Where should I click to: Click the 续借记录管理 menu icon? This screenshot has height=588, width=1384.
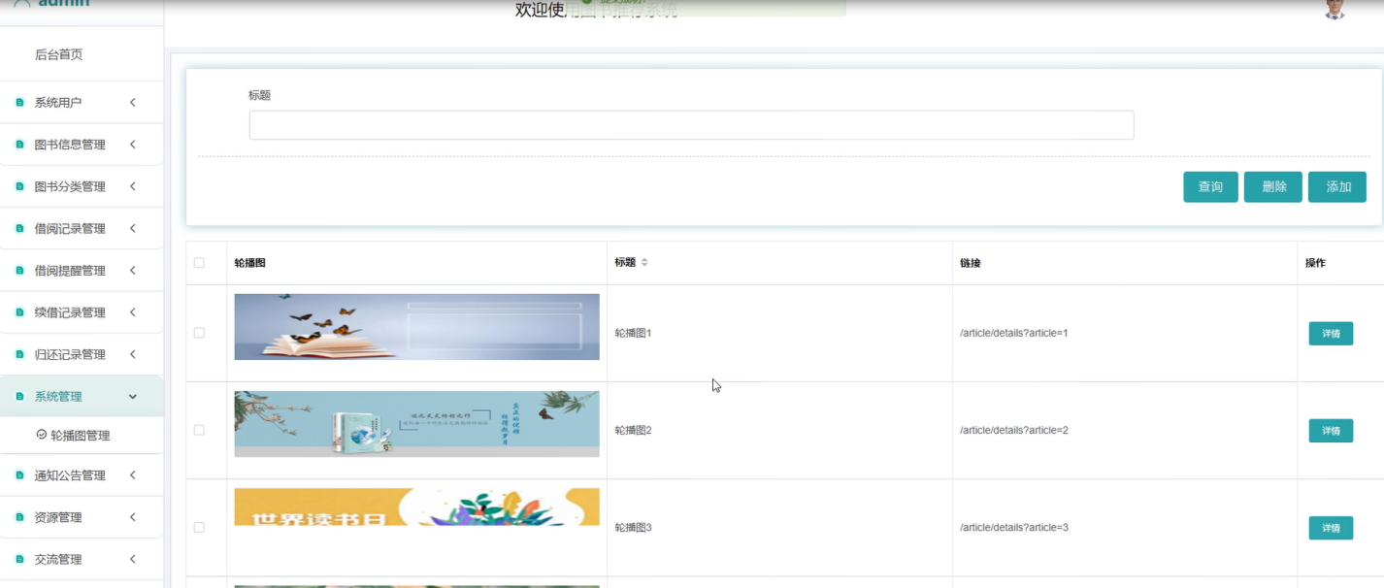pos(19,312)
